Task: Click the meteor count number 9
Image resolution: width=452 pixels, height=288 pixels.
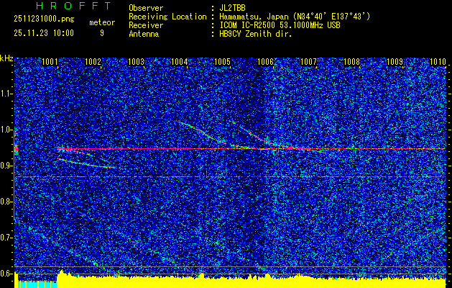Action: 102,33
